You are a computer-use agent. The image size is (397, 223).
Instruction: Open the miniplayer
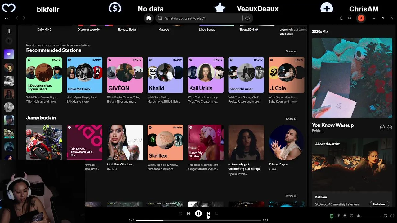point(386,216)
